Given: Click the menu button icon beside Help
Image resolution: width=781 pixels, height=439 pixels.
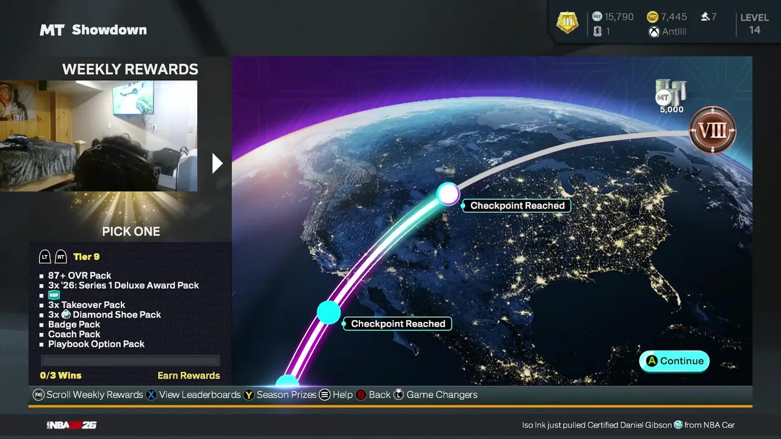Looking at the screenshot, I should tap(325, 395).
